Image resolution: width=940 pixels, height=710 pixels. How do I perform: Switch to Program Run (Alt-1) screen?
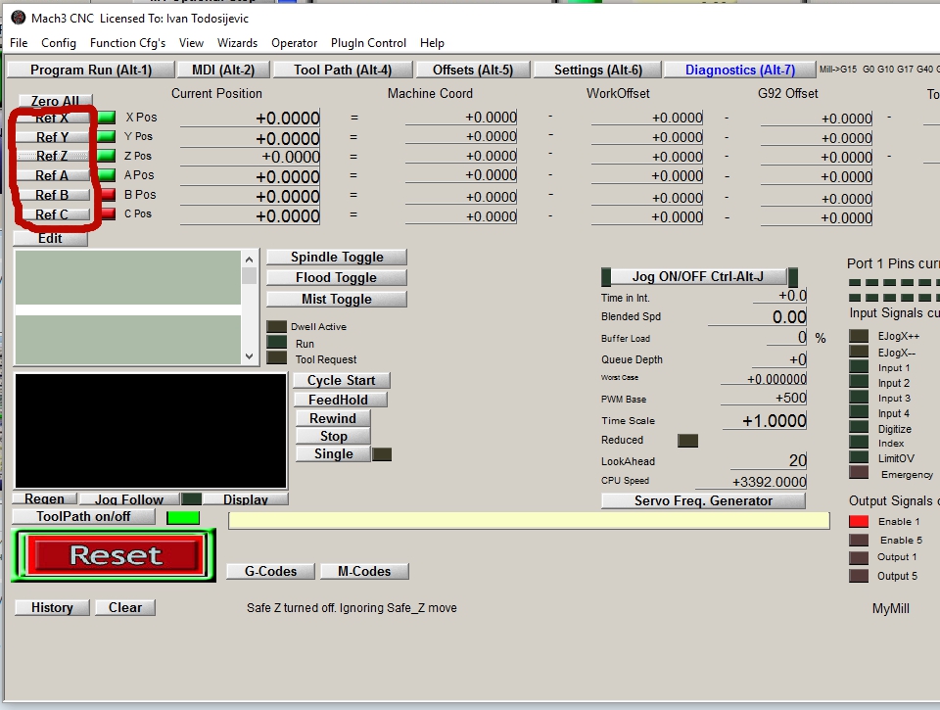pos(91,71)
